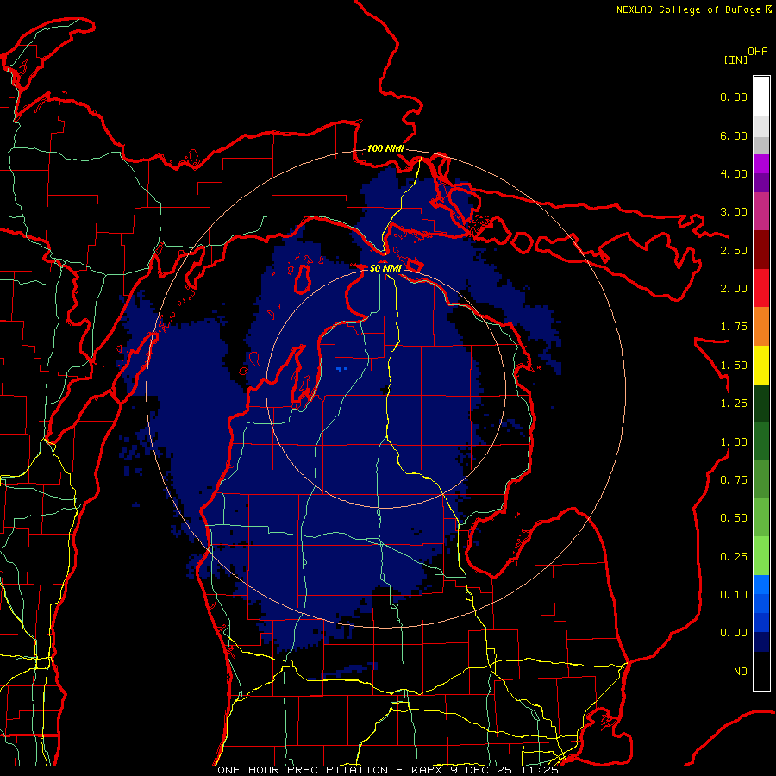Click the 50 NMI range ring label
Image resolution: width=776 pixels, height=776 pixels.
(385, 268)
